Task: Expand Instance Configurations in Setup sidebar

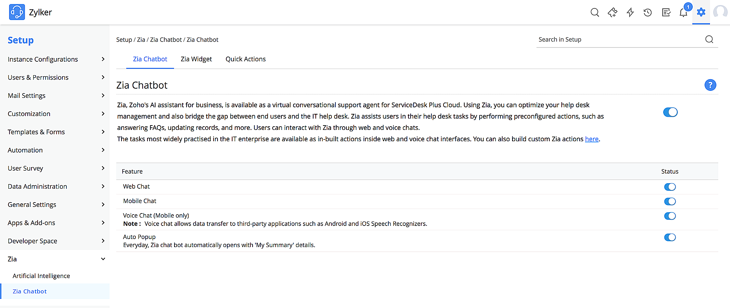Action: pos(55,59)
